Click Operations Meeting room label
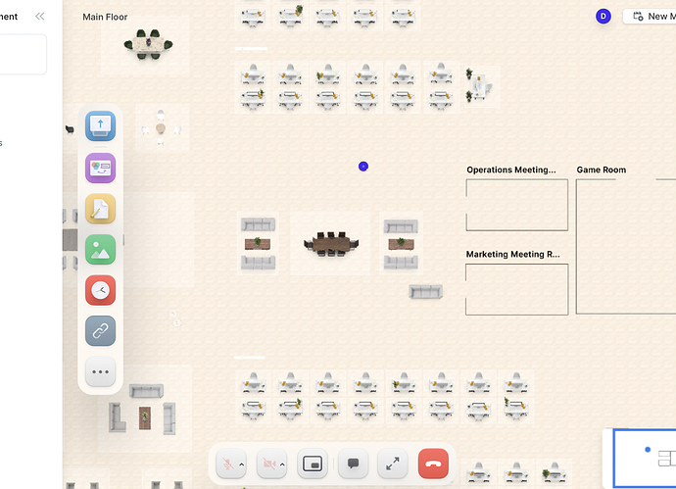The width and height of the screenshot is (676, 489). [x=510, y=170]
